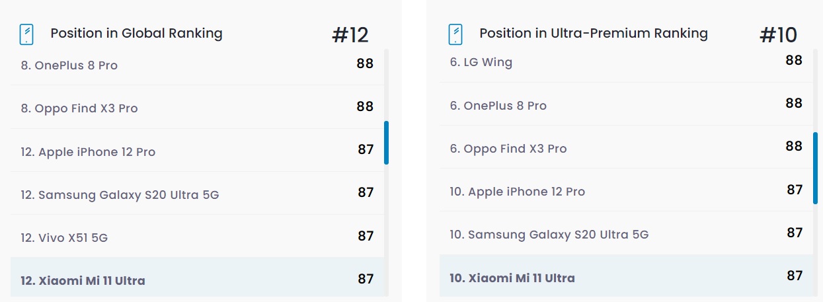Click the #12 global rank number
This screenshot has height=302, width=823.
pyautogui.click(x=350, y=35)
